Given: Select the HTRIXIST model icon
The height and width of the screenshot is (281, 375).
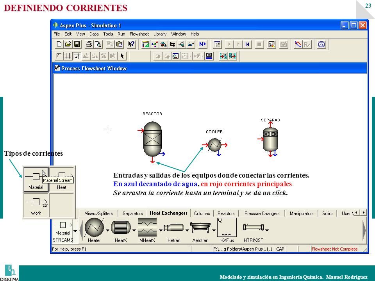Looking at the screenshot, I should (253, 227).
